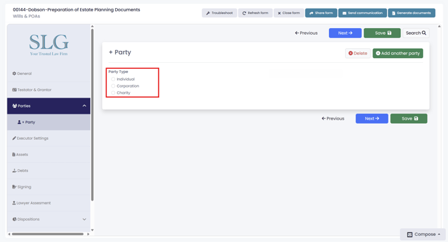Select the + Party sidebar item
Viewport: 448px width, 242px height.
click(x=49, y=122)
